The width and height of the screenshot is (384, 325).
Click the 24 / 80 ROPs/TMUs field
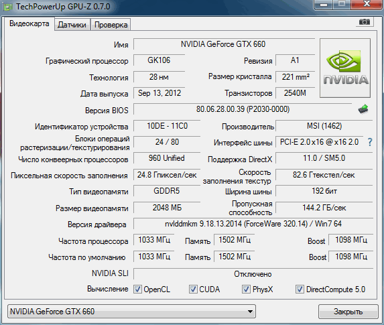pyautogui.click(x=167, y=142)
